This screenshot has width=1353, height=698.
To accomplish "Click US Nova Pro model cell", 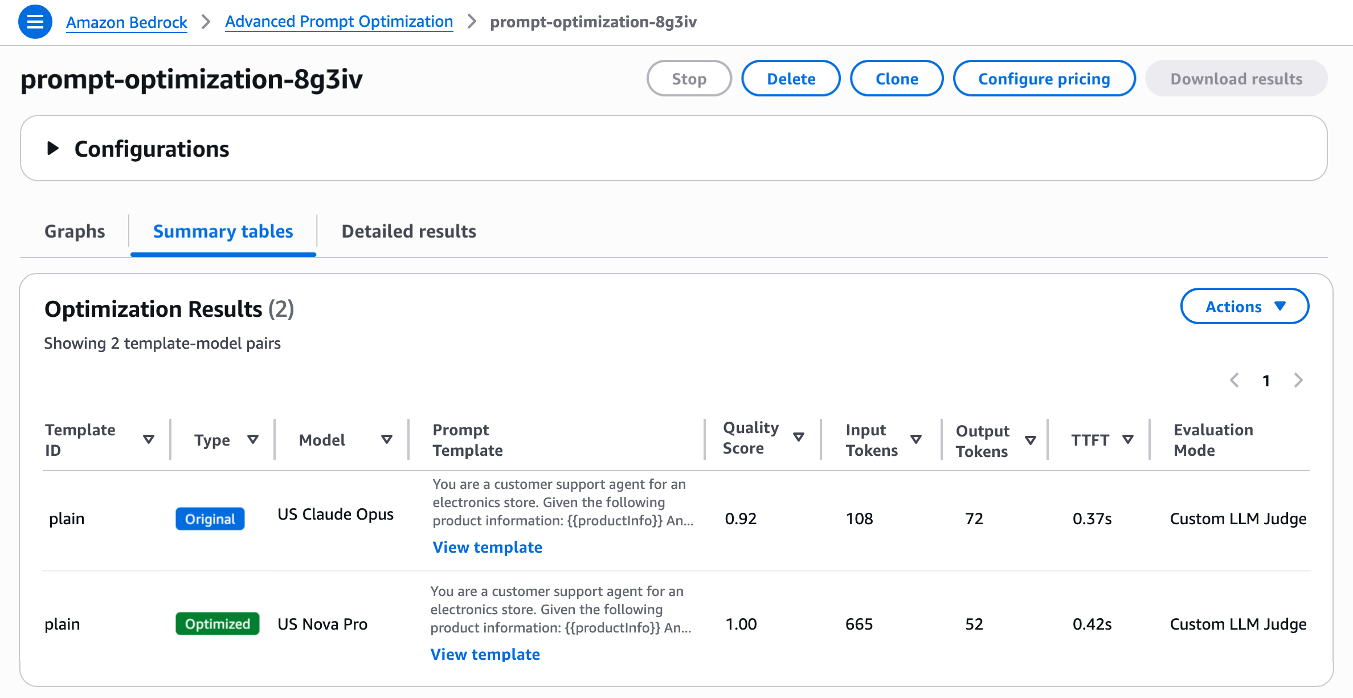I will pos(322,624).
